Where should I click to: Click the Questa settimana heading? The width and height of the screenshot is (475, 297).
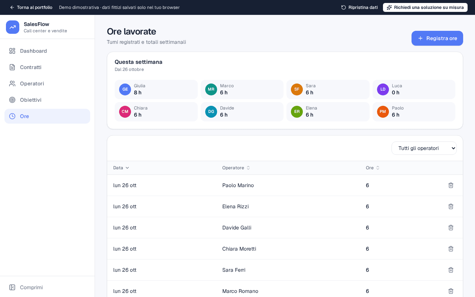click(138, 62)
